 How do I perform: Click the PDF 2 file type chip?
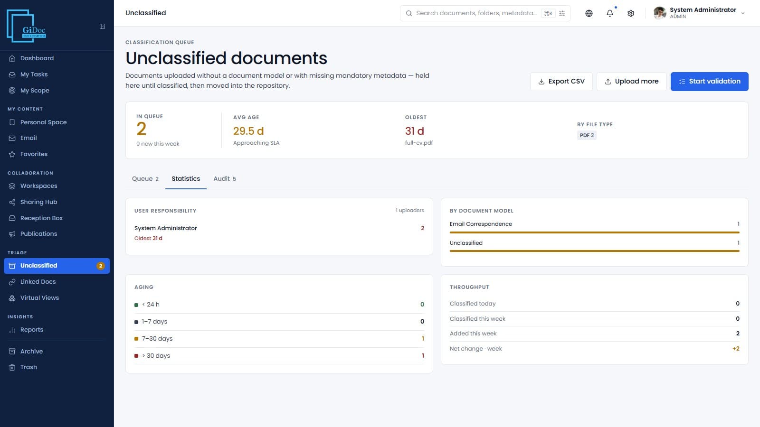[587, 135]
